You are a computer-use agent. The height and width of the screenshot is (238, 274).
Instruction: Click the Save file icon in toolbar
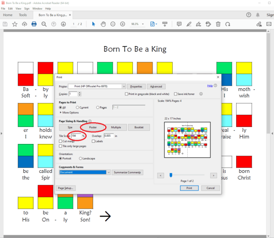tap(5, 24)
